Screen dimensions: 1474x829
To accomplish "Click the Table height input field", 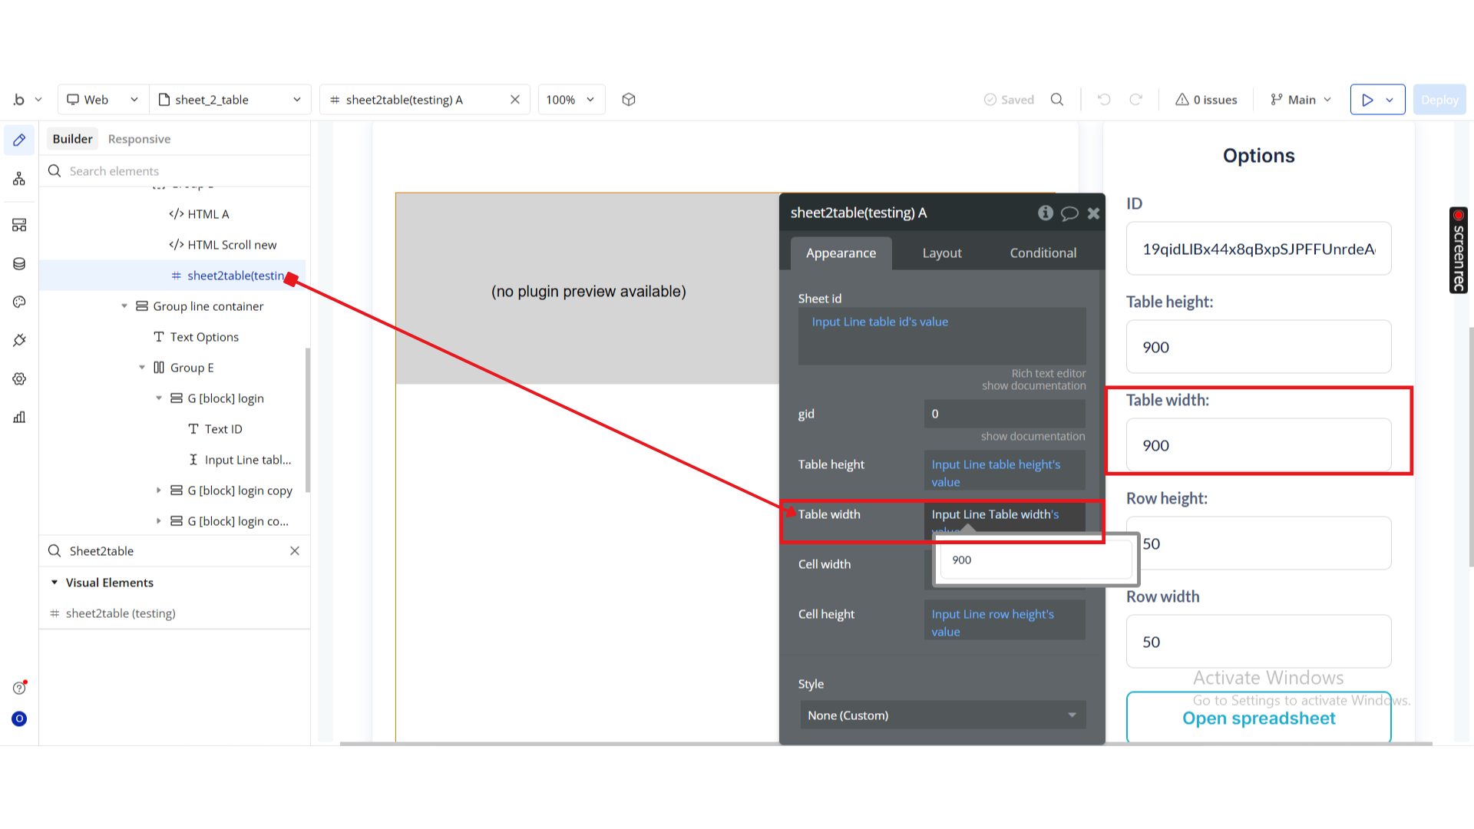I will click(1258, 347).
